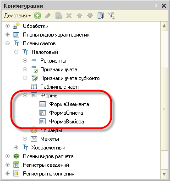
Task: Close the Конфигурация panel
Action: [x=164, y=6]
